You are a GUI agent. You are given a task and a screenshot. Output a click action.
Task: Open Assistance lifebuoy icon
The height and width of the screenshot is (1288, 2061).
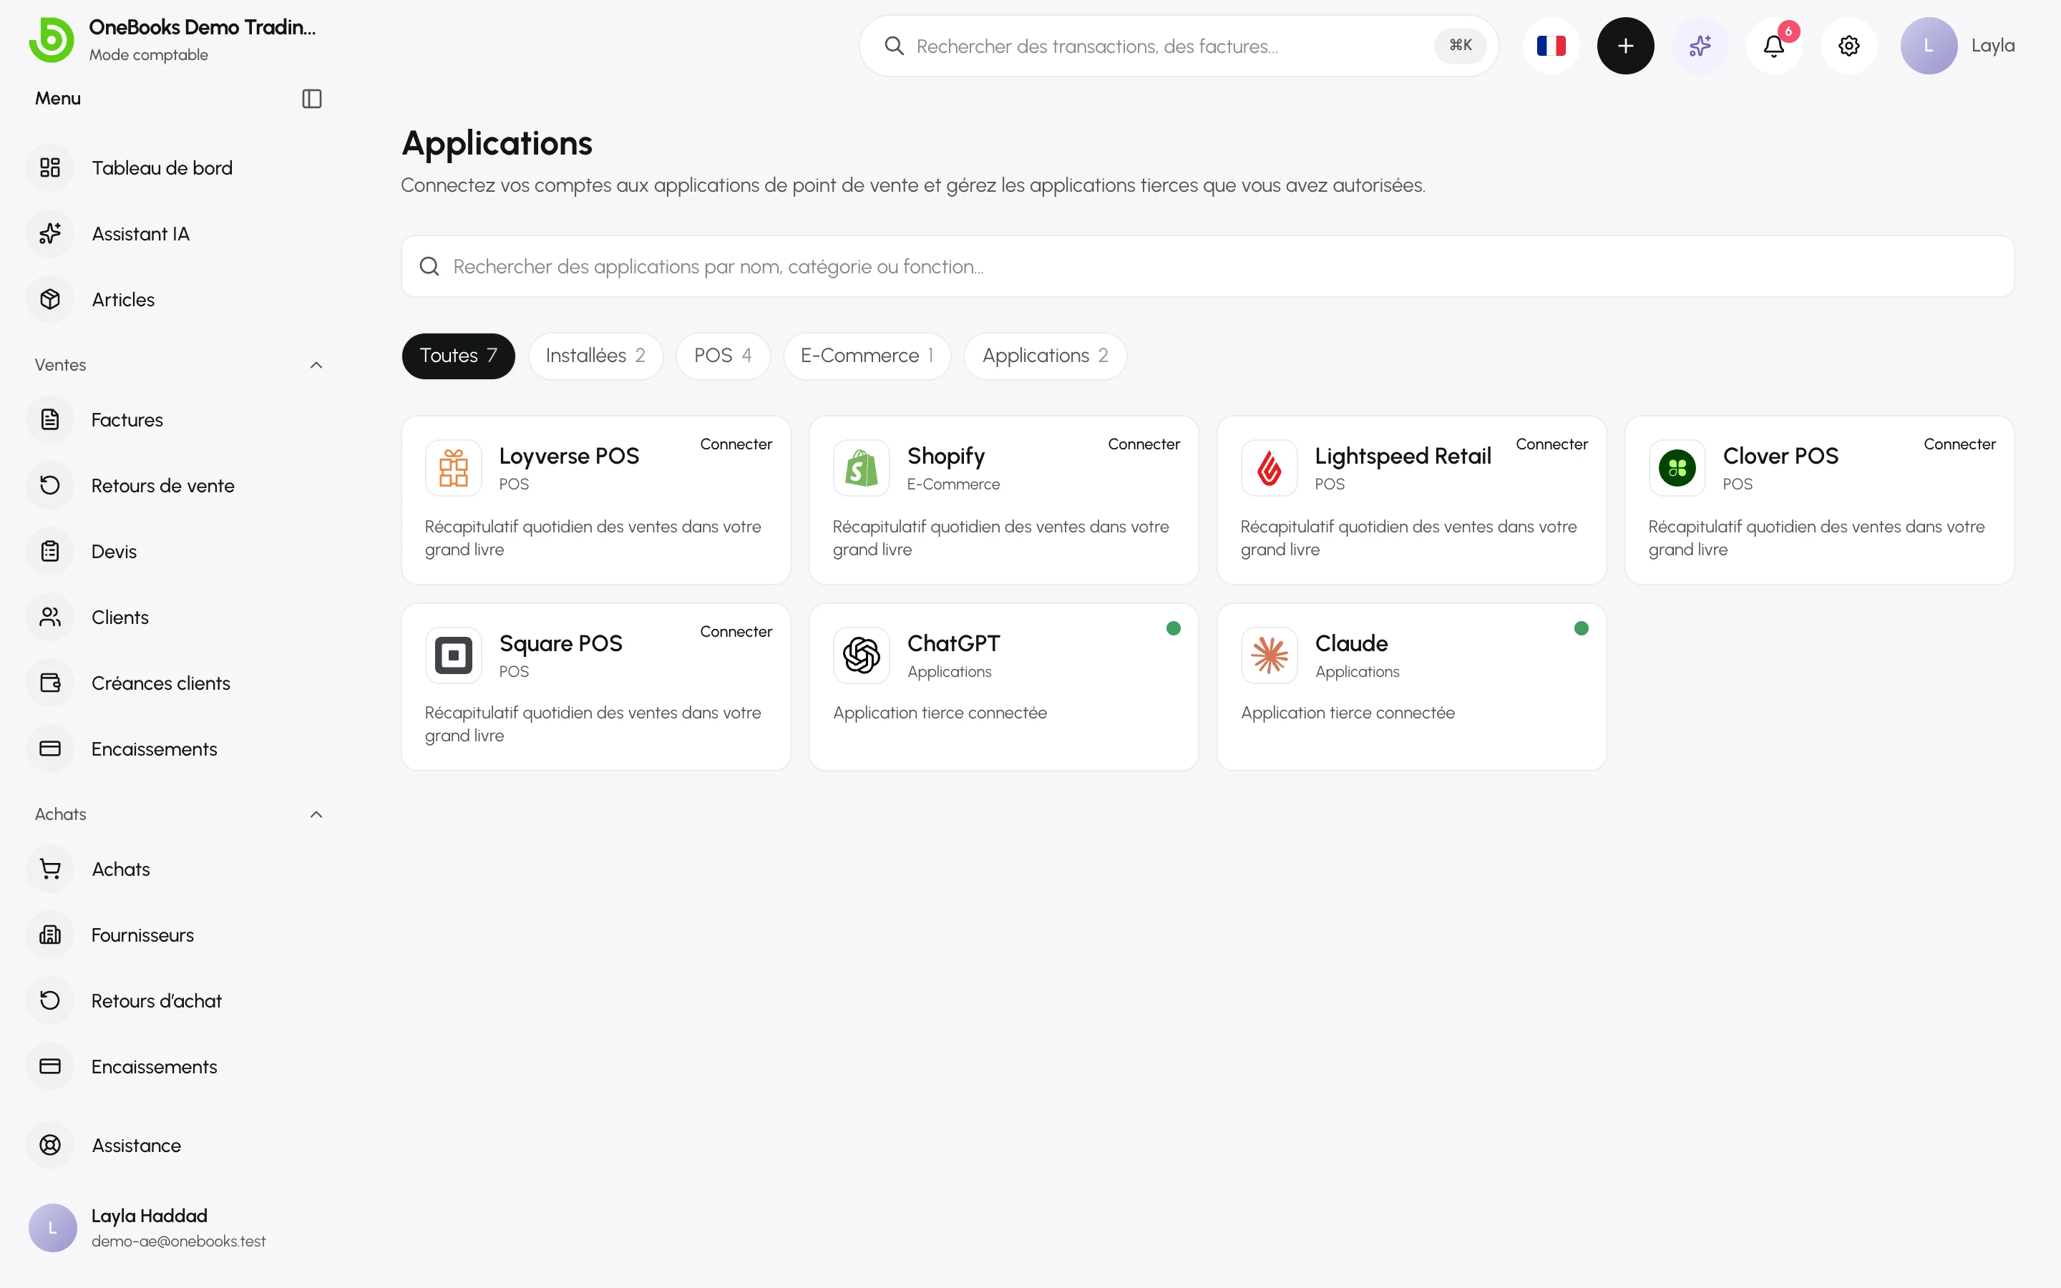coord(50,1145)
